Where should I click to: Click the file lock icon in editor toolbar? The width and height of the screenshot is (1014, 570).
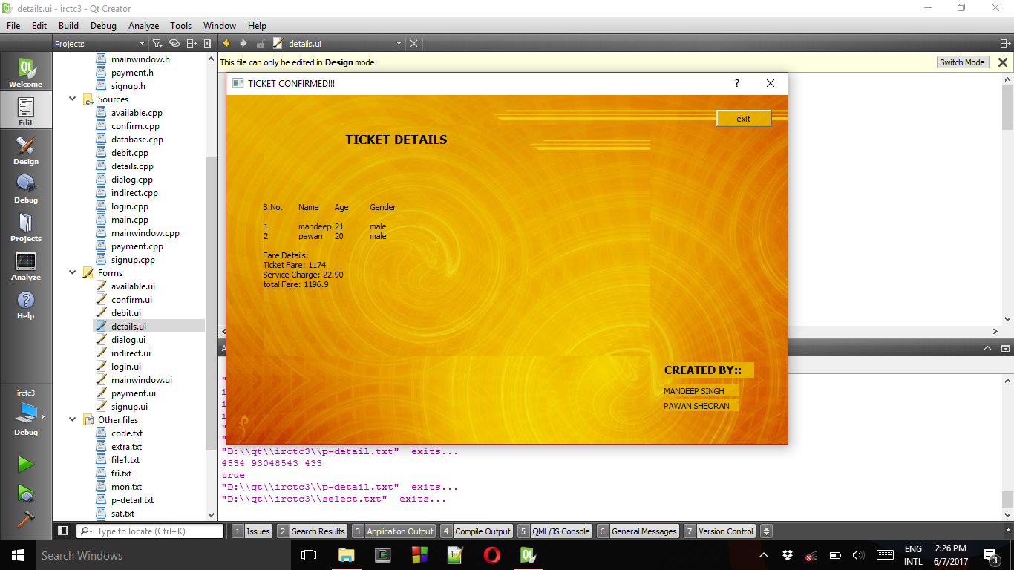pos(261,44)
